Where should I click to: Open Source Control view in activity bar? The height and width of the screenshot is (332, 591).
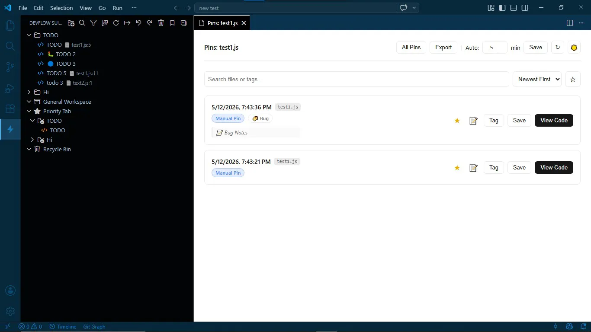pos(10,67)
